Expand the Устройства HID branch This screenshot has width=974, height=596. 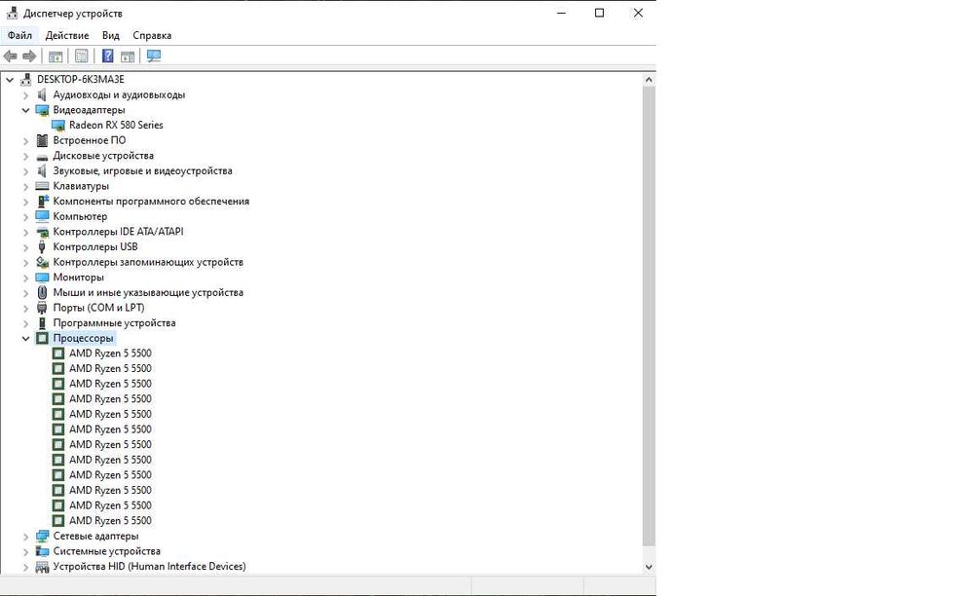25,566
